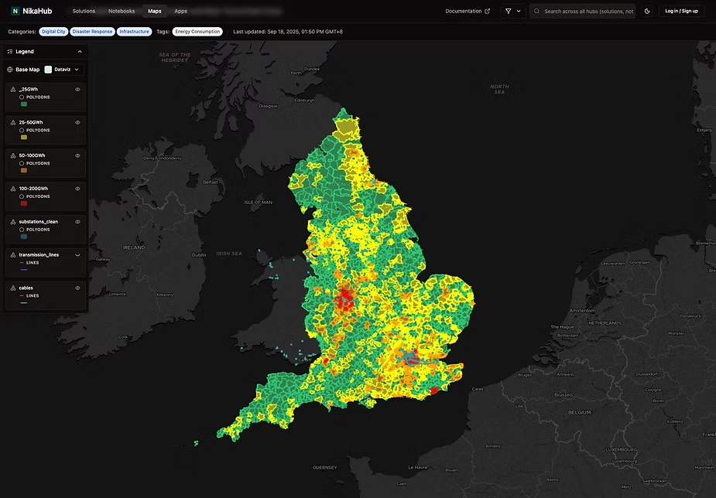Click the polygon circle icon under substations_clean
Viewport: 716px width, 498px height.
[22, 230]
